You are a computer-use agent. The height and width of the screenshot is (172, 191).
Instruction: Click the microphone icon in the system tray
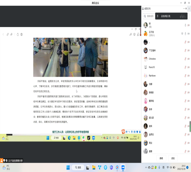pyautogui.click(x=159, y=167)
